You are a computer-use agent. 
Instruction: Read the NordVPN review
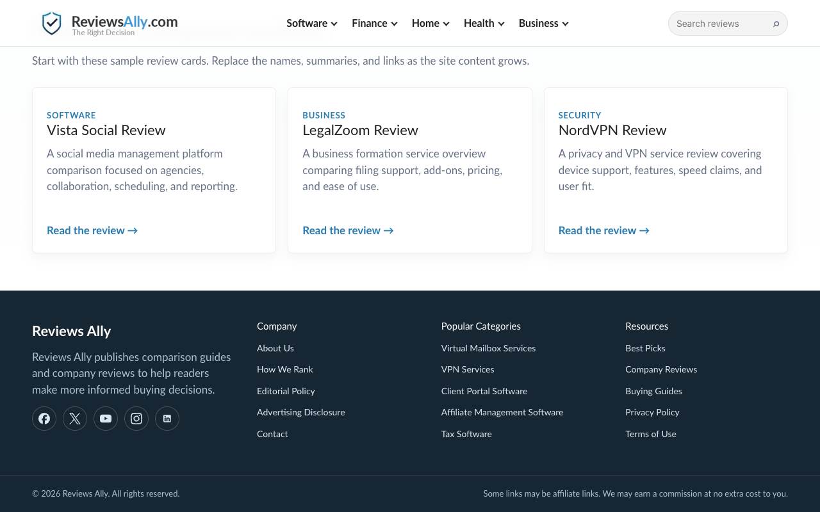point(603,230)
